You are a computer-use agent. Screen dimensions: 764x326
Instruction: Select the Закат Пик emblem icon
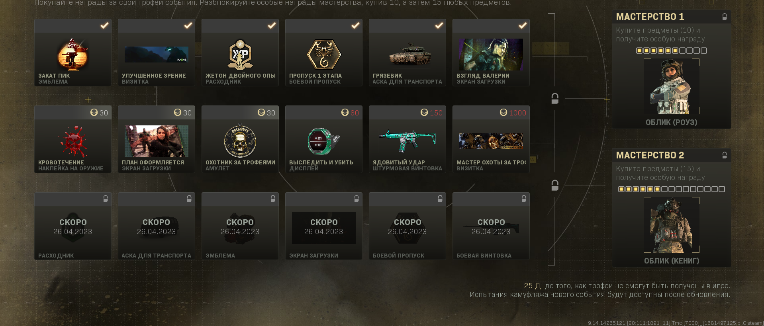(72, 55)
